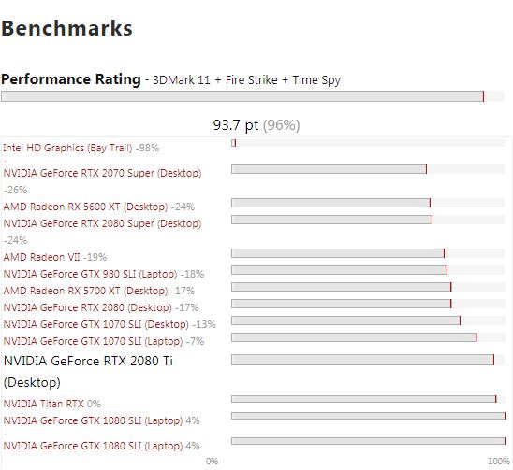Viewport: 513px width, 470px height.
Task: Click the Performance Rating heading
Action: point(71,79)
